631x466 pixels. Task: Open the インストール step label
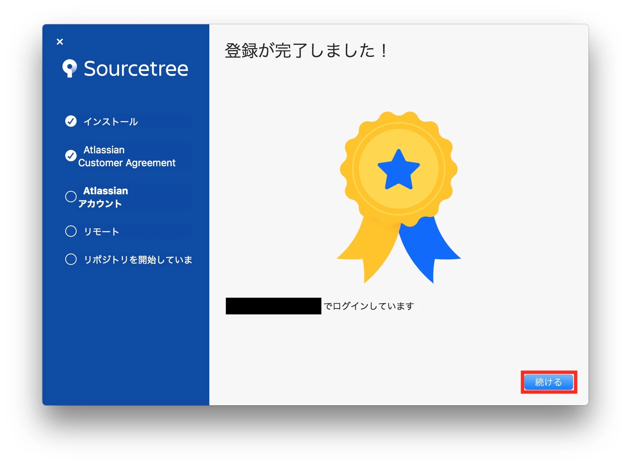[x=111, y=122]
